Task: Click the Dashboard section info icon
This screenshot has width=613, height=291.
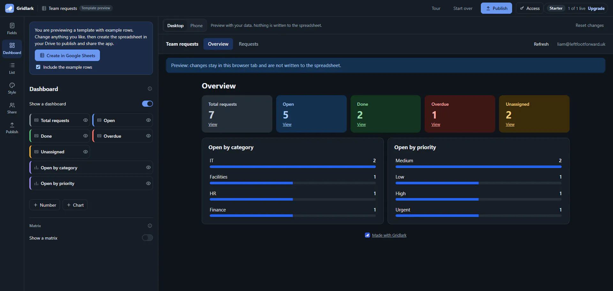Action: 150,89
